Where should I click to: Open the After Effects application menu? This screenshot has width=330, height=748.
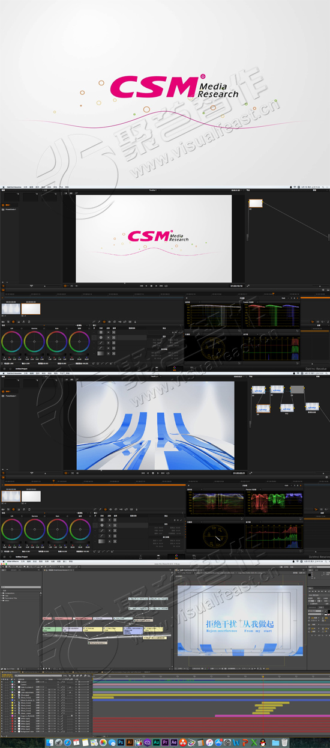12,561
